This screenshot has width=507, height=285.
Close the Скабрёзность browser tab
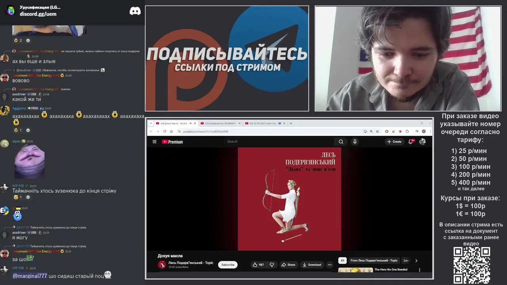click(x=239, y=123)
